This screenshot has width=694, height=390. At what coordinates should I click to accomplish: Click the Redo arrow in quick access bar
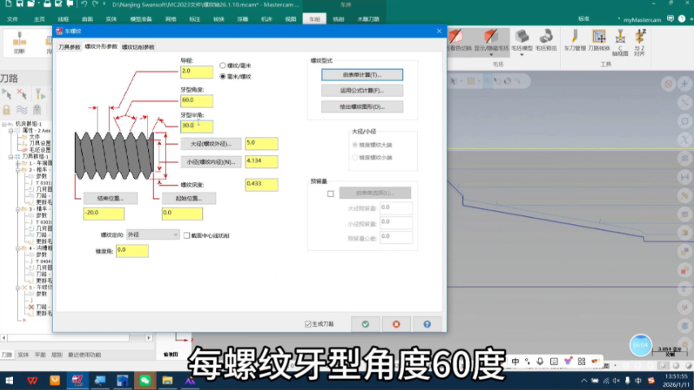95,4
